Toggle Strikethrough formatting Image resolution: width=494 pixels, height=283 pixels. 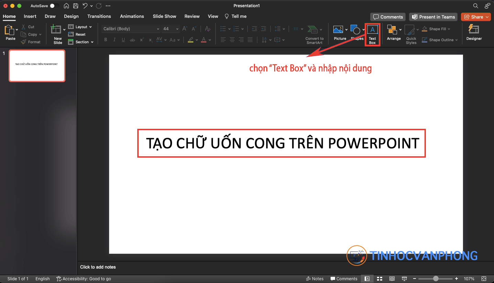point(132,40)
